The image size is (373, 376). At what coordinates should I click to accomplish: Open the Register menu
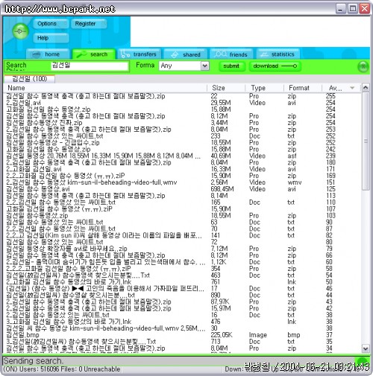[89, 24]
